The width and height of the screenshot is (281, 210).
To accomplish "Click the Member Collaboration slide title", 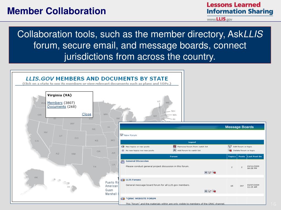I will [x=57, y=11].
